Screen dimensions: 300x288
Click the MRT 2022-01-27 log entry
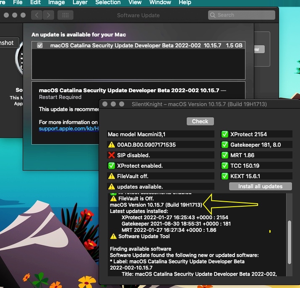(169, 230)
